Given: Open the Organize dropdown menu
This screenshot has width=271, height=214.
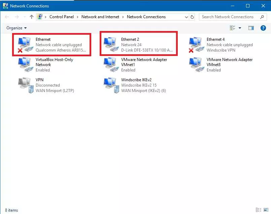Looking at the screenshot, I should 16,28.
